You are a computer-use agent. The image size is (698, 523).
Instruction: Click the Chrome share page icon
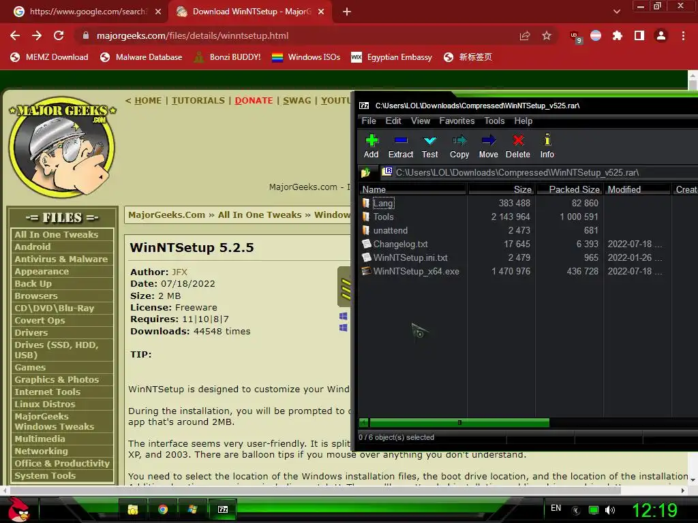[x=525, y=35]
